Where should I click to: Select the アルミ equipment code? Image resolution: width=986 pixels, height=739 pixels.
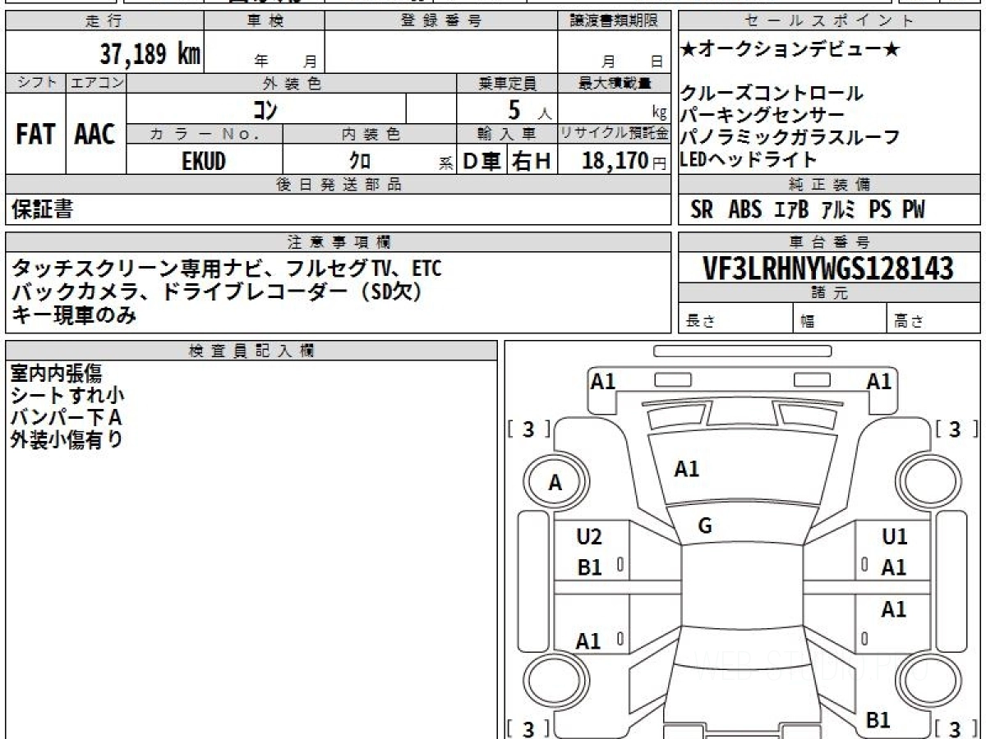coord(839,209)
